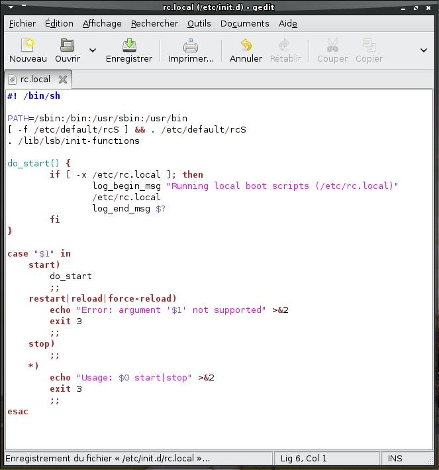The image size is (439, 470).
Task: Click the 'esac' keyword
Action: [x=18, y=412]
